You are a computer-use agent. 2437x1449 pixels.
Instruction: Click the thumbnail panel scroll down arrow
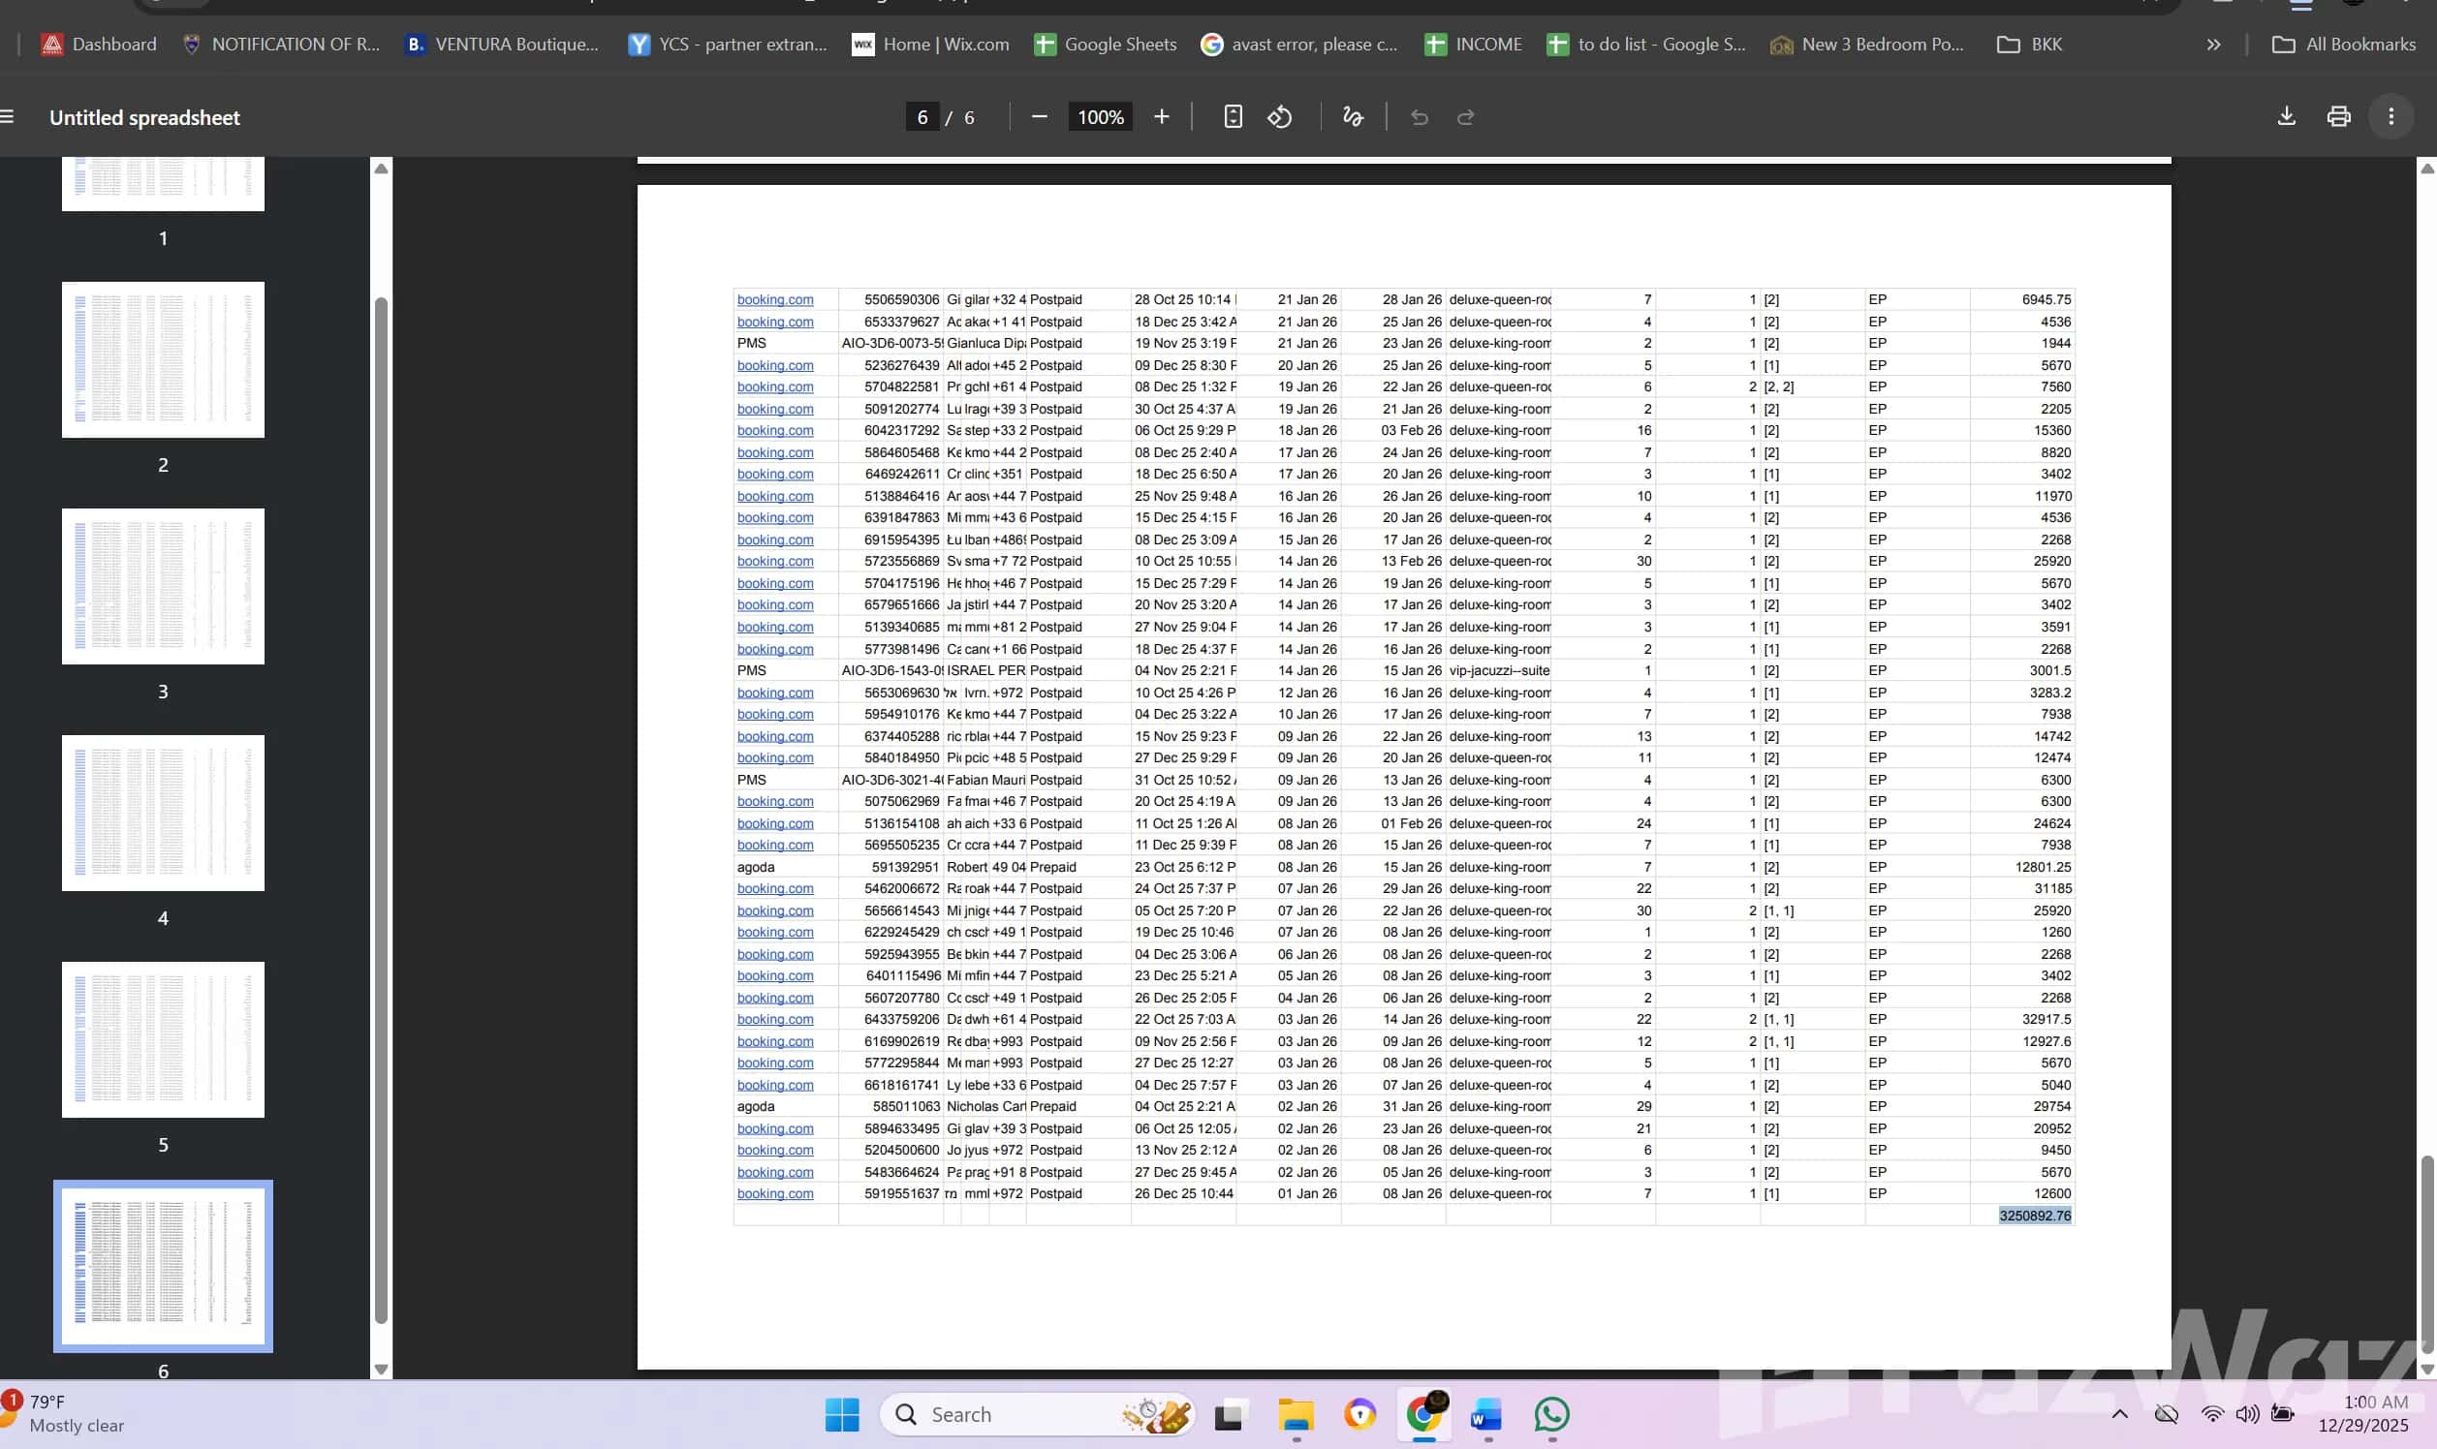[381, 1369]
